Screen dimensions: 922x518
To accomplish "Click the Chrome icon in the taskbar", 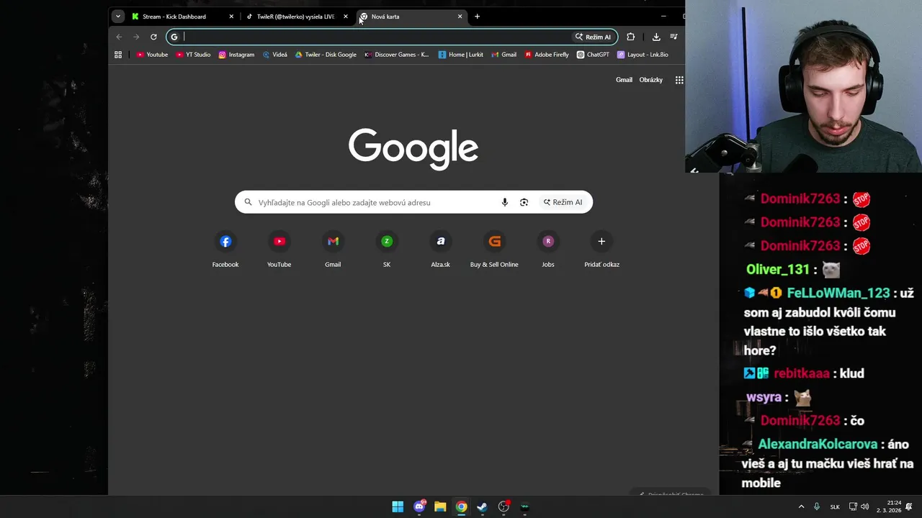I will pyautogui.click(x=461, y=506).
